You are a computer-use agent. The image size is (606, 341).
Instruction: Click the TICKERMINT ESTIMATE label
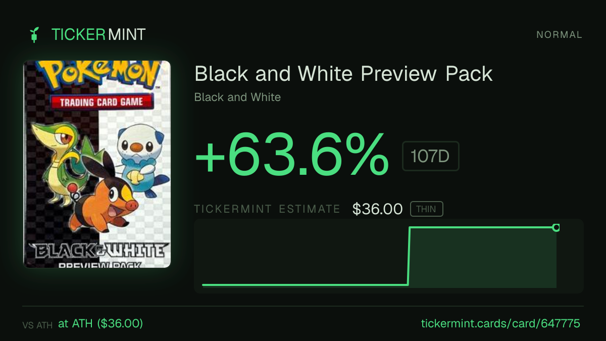click(x=267, y=209)
